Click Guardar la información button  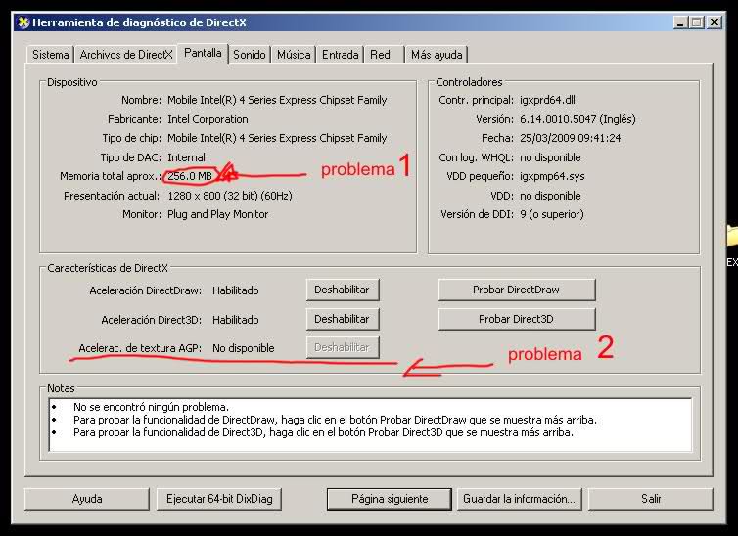519,499
